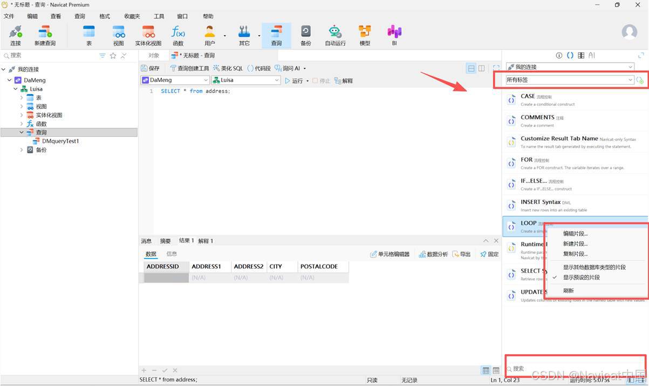Click 美化 SQL beautify button

[228, 68]
